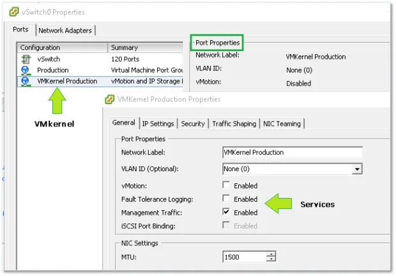Select the General tab

tap(124, 123)
